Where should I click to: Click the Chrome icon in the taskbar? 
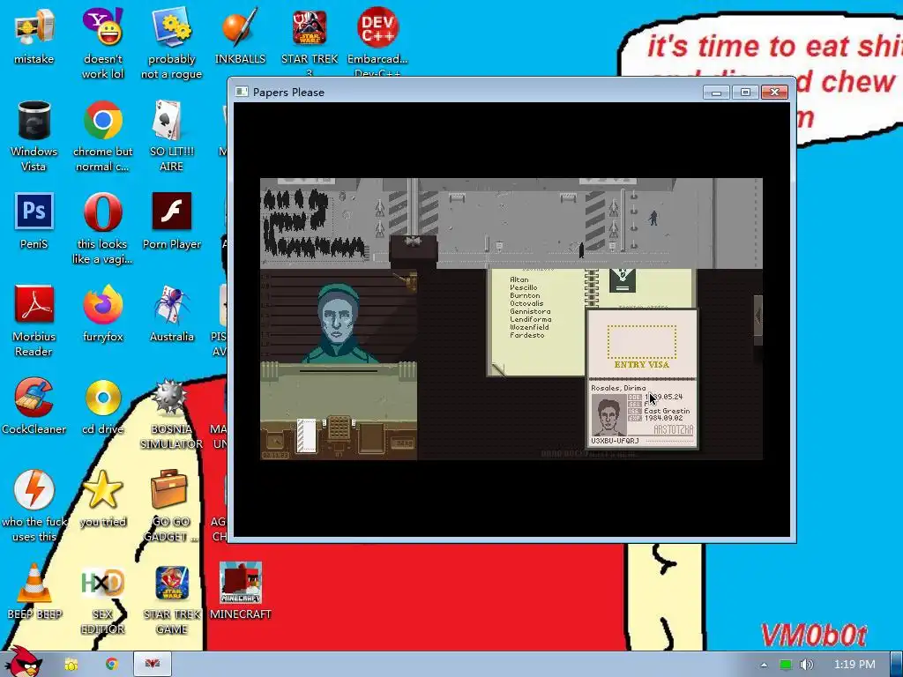[112, 665]
